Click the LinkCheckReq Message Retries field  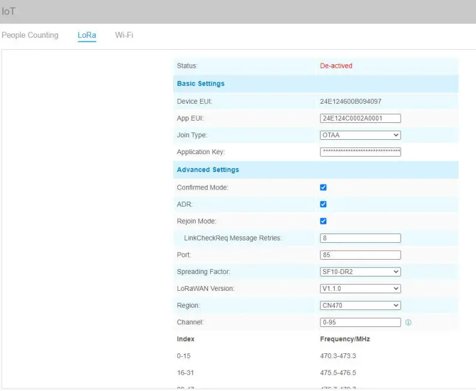click(360, 239)
